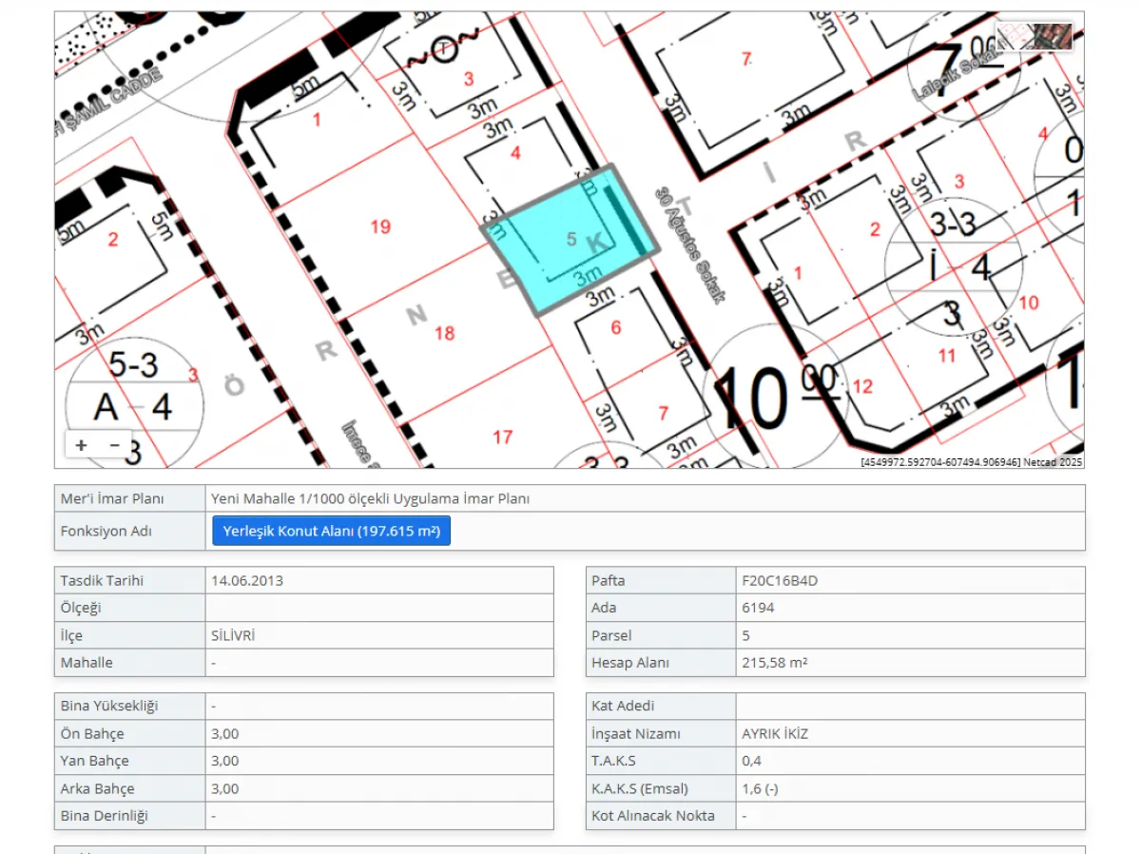
Task: Click parcel number 17 on the map
Action: pos(502,437)
